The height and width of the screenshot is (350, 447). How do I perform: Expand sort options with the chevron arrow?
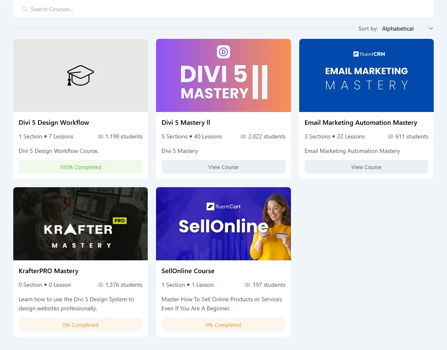coord(431,28)
